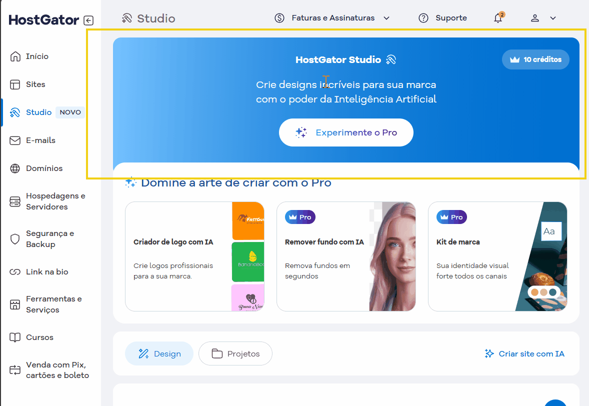
Task: Click the Projetos folder icon
Action: point(217,353)
